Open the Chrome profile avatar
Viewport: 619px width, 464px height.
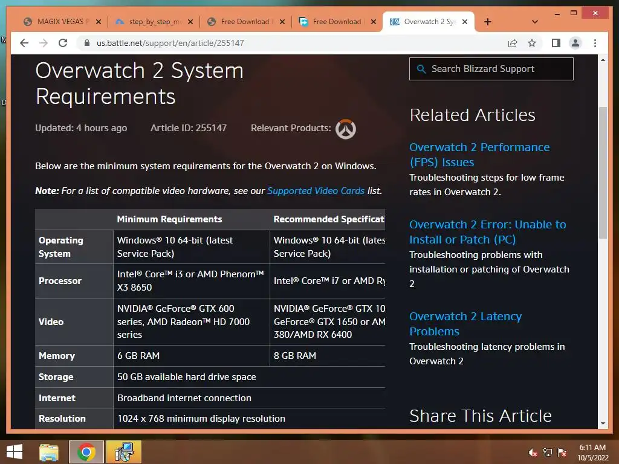(x=575, y=43)
